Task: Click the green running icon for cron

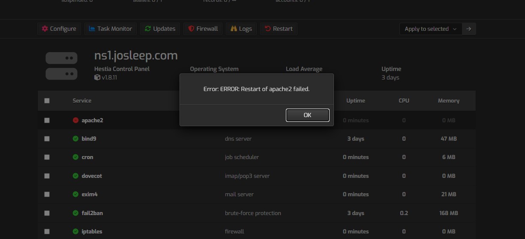Action: (75, 157)
